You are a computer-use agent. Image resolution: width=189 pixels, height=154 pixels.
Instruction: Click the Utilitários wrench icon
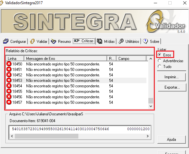[121, 41]
